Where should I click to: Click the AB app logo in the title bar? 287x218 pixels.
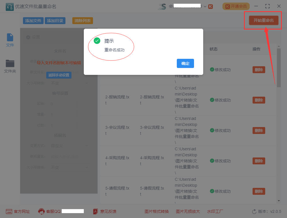9,6
